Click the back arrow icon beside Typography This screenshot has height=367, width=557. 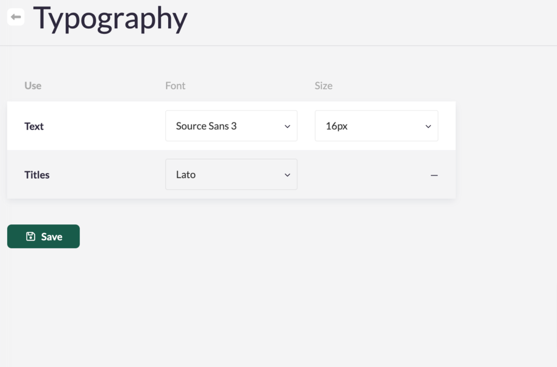pos(16,17)
